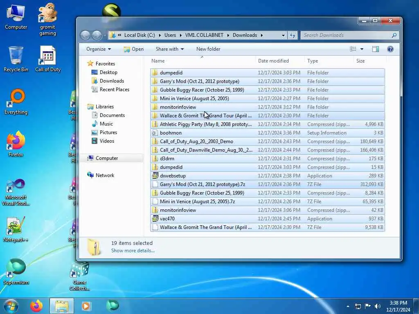Select Videos library in navigation pane

[x=103, y=141]
